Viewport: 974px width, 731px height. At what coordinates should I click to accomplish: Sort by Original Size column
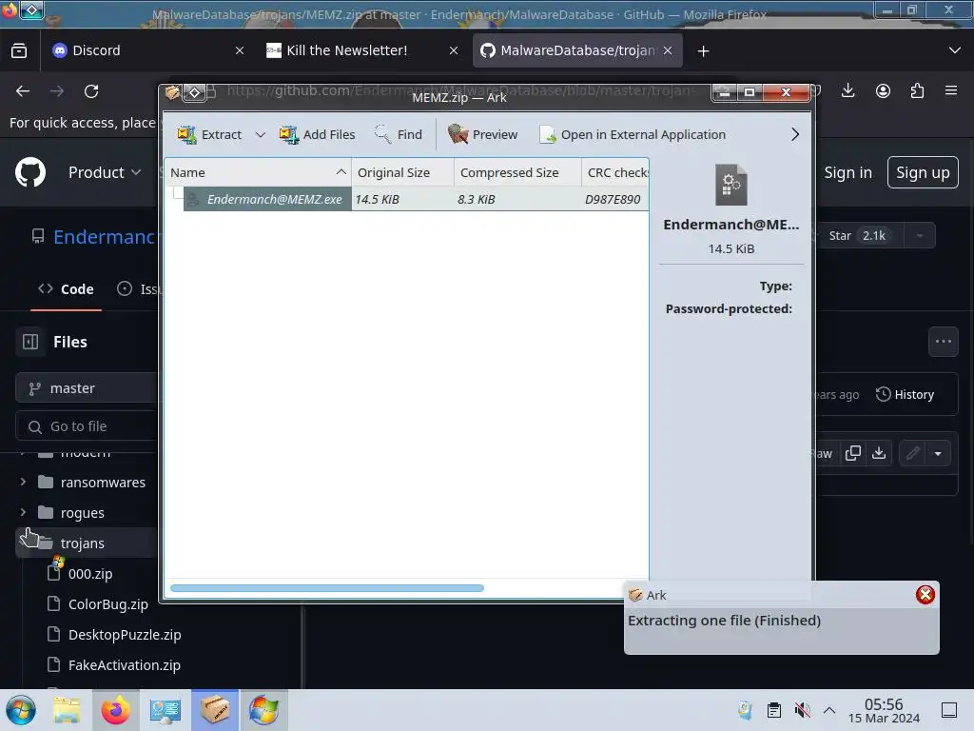pos(402,172)
